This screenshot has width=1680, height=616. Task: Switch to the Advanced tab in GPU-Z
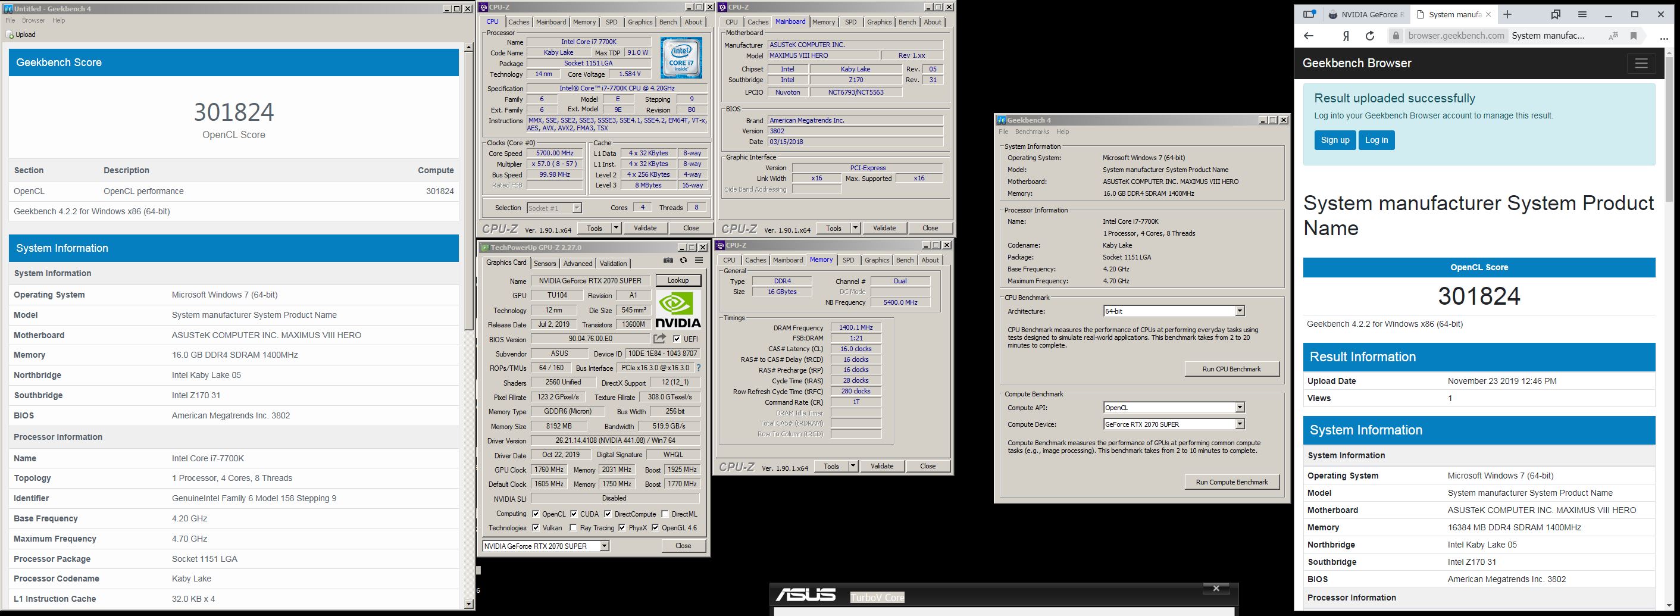click(x=578, y=264)
